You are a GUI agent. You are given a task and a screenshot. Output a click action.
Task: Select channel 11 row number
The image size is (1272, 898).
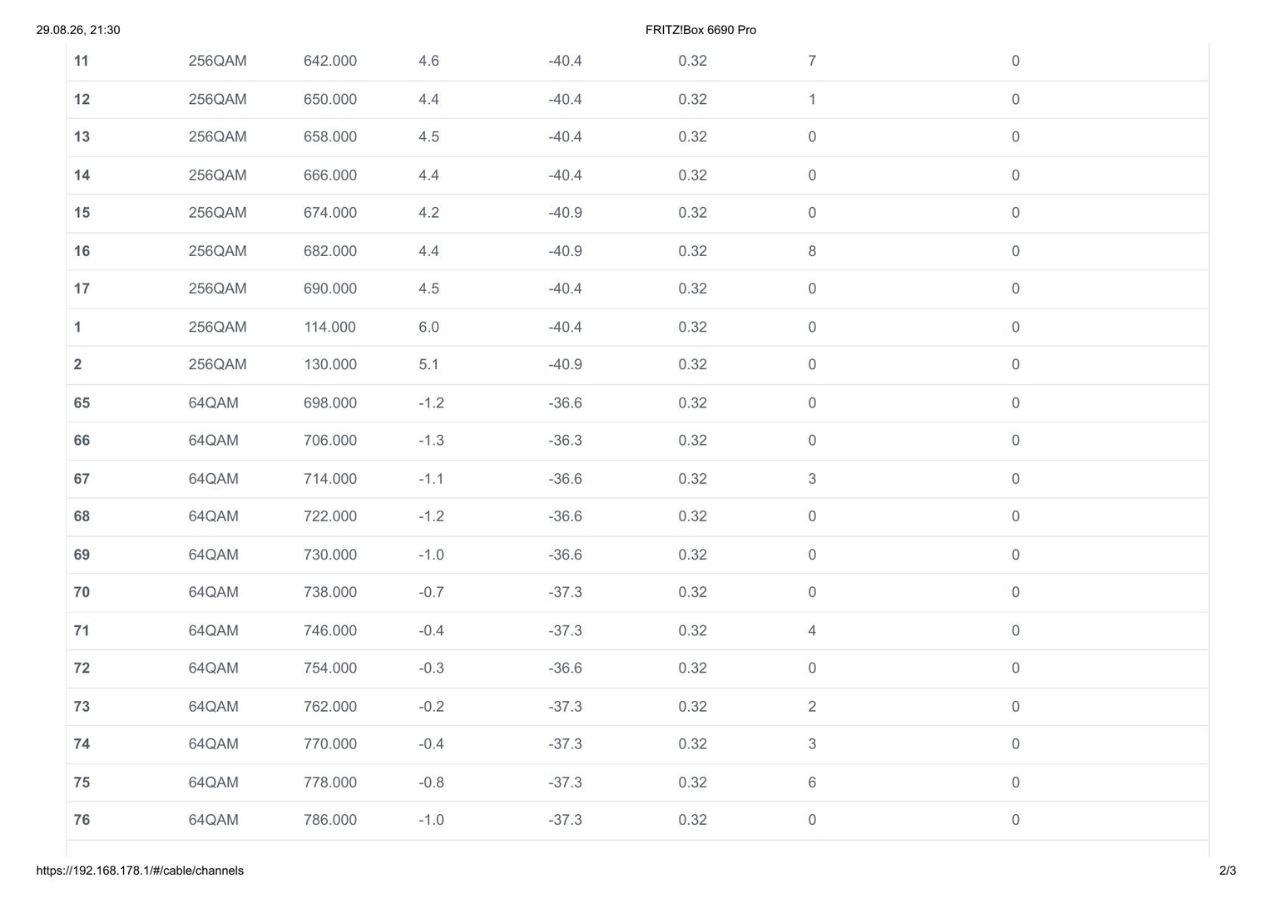(81, 61)
